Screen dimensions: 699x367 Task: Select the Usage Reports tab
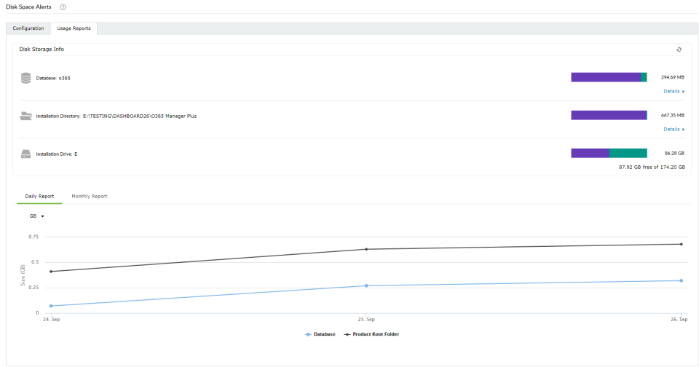[x=74, y=28]
